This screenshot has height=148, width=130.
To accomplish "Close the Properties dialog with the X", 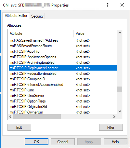I will [122, 5].
